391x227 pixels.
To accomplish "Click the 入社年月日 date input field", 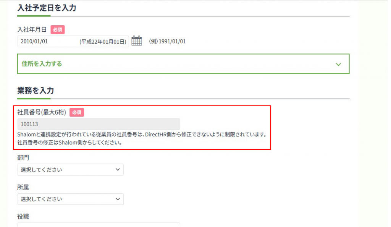I will [x=73, y=41].
